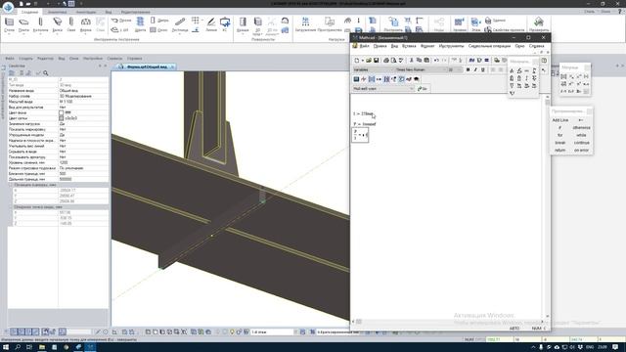Open the dropdown arrow next to New document icon
Screen dimensions: 626x352
(x=363, y=61)
